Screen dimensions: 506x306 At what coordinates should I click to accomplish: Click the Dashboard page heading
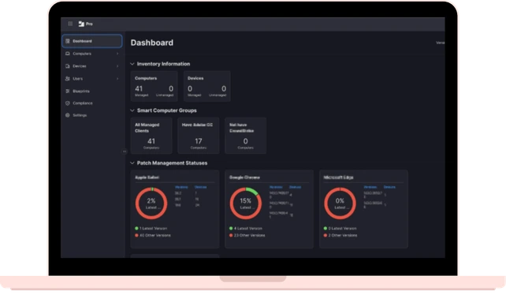[152, 43]
